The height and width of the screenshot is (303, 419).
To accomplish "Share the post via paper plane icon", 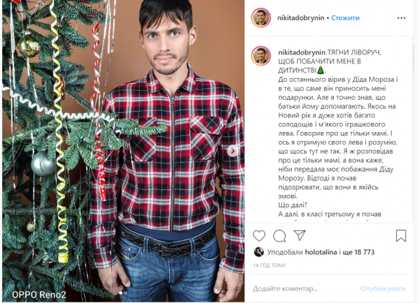I will tap(300, 235).
